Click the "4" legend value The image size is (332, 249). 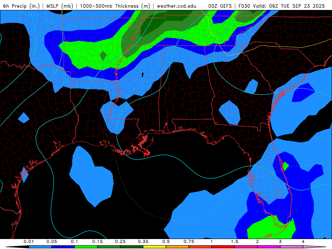point(303,242)
